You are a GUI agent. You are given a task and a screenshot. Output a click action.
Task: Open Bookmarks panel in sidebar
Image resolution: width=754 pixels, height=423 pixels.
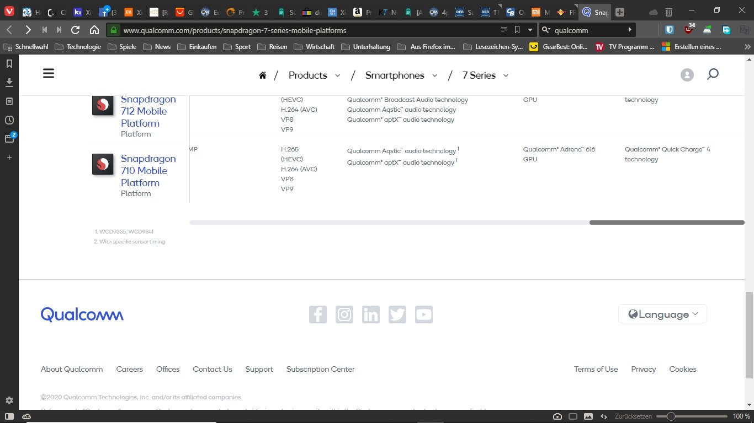(x=9, y=64)
